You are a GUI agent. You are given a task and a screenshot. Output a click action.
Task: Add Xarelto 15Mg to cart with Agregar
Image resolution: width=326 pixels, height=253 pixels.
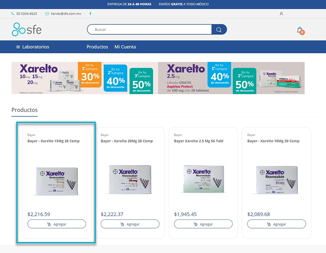click(x=57, y=224)
